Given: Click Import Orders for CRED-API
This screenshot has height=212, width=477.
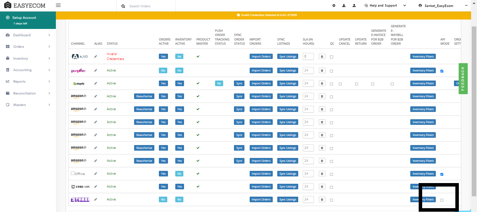Looking at the screenshot, I should (261, 187).
